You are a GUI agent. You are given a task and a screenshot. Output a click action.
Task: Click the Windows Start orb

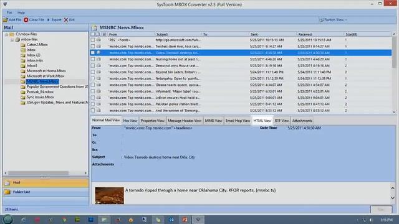pyautogui.click(x=7, y=219)
